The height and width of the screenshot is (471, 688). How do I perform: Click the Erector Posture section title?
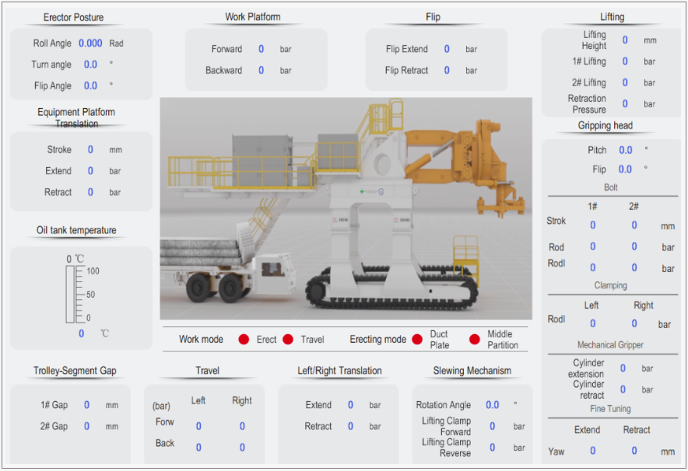(73, 18)
